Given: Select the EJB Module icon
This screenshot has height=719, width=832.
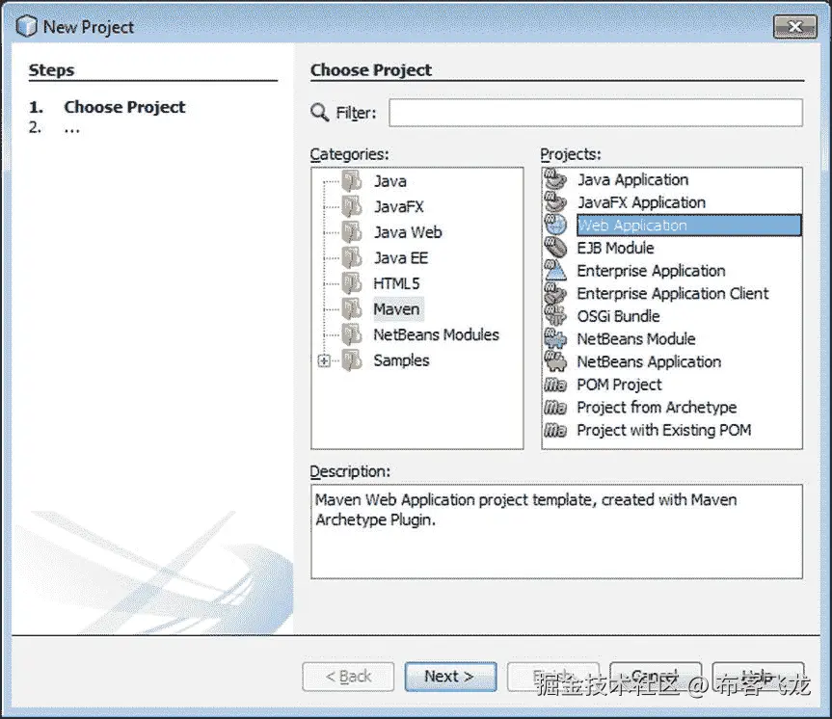Looking at the screenshot, I should [x=555, y=248].
